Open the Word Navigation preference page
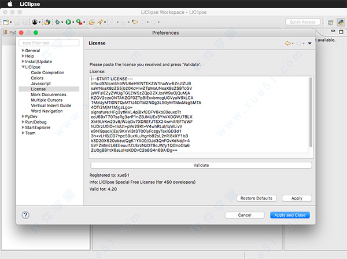 47,111
